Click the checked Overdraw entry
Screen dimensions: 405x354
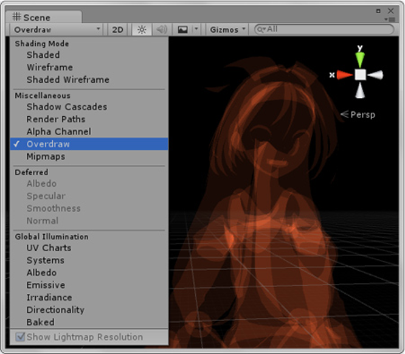[89, 144]
